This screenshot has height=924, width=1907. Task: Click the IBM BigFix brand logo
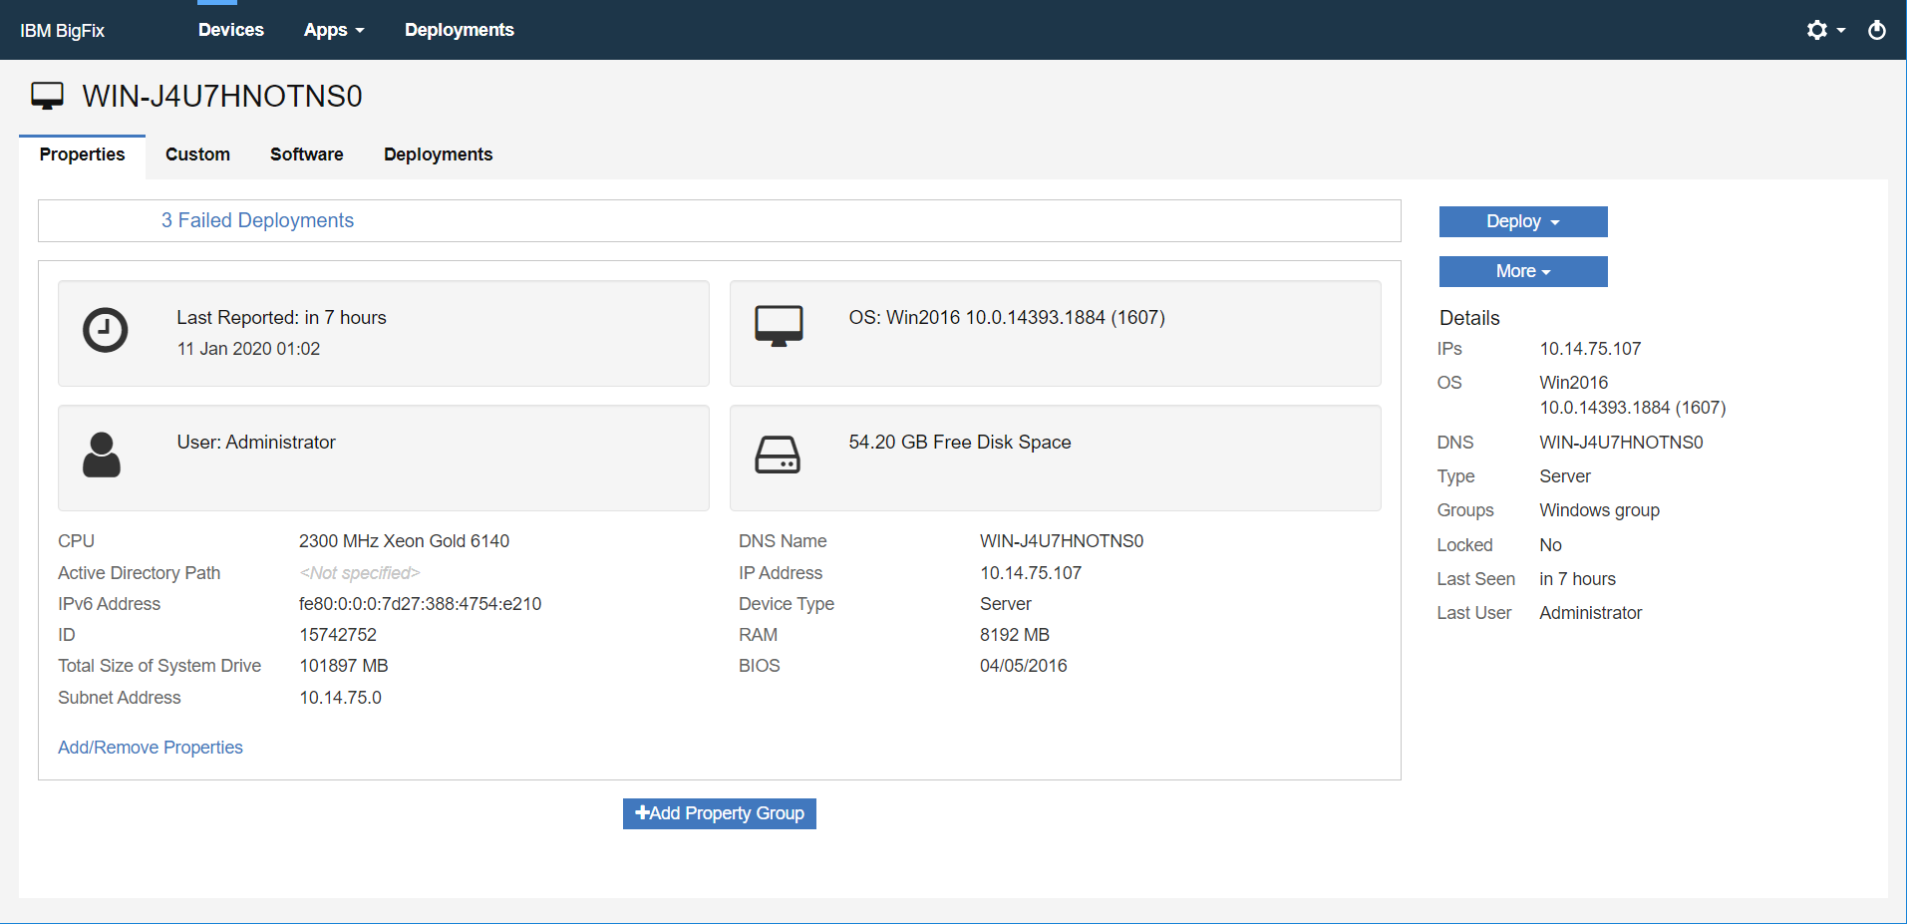[x=62, y=31]
